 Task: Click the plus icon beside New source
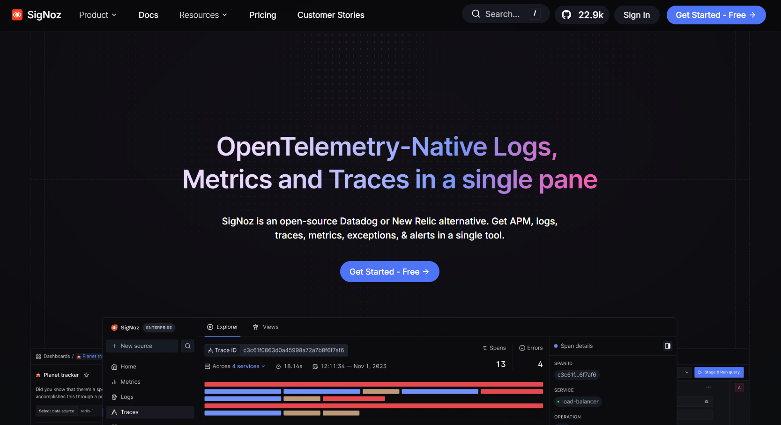[114, 346]
